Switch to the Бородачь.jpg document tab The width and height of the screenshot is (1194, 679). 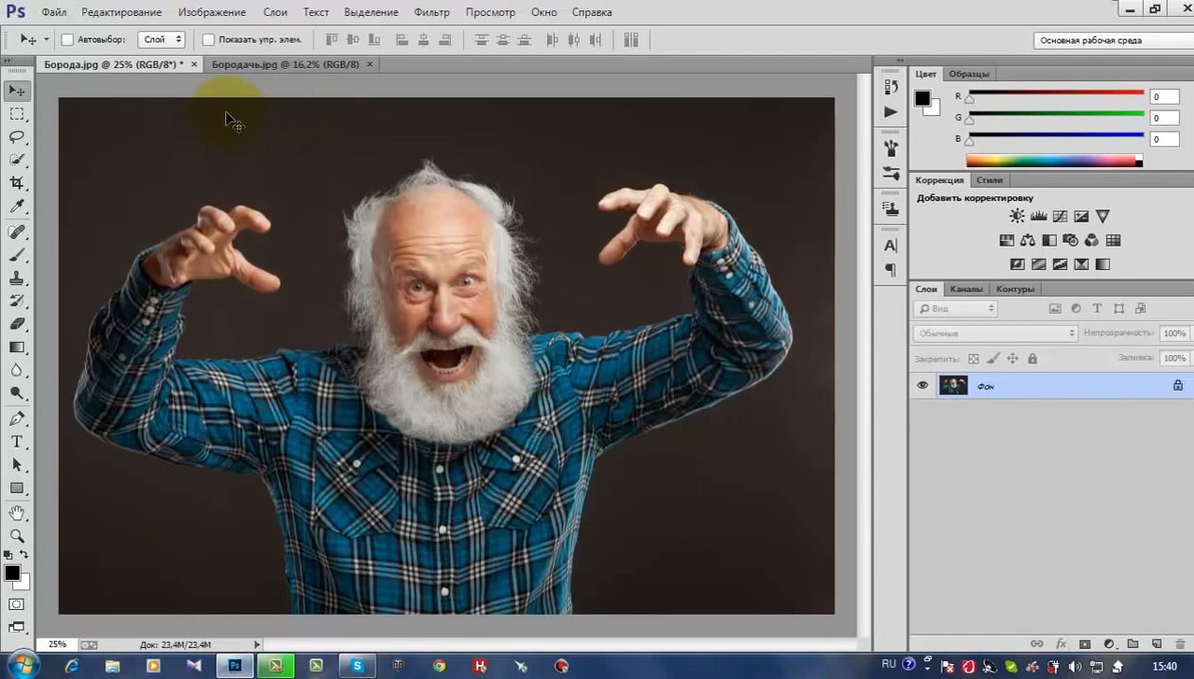click(x=285, y=64)
